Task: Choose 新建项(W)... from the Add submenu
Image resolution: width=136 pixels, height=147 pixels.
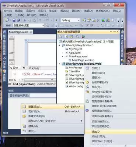Action: 53,107
